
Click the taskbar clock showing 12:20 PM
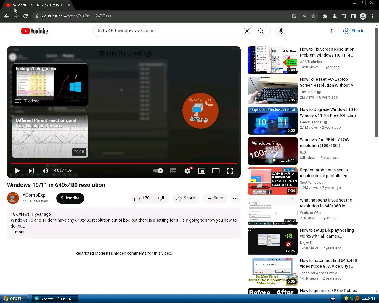[x=368, y=299]
